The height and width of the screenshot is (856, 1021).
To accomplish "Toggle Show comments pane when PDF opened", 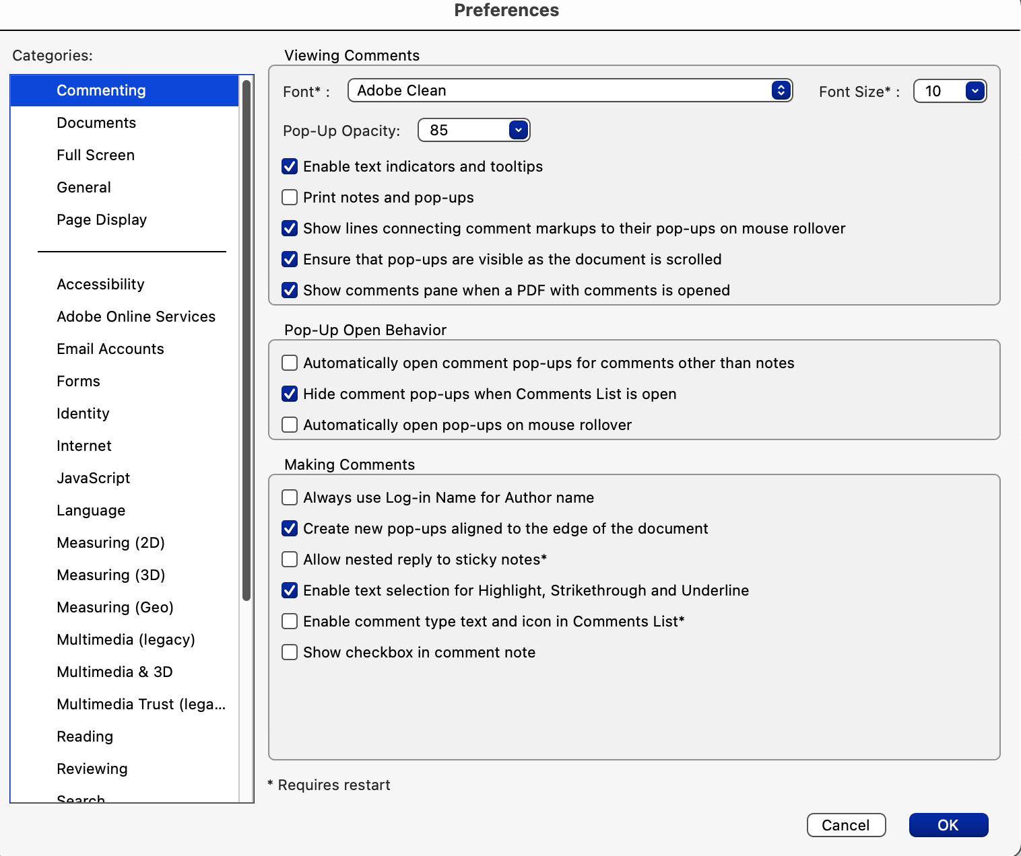I will [x=290, y=290].
